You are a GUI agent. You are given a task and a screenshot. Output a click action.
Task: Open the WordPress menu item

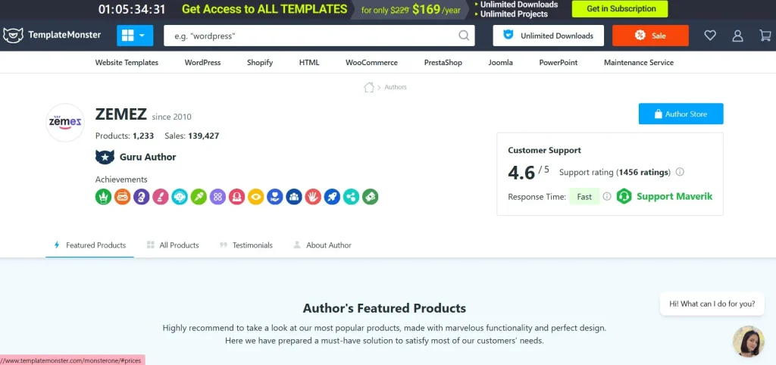click(x=202, y=63)
